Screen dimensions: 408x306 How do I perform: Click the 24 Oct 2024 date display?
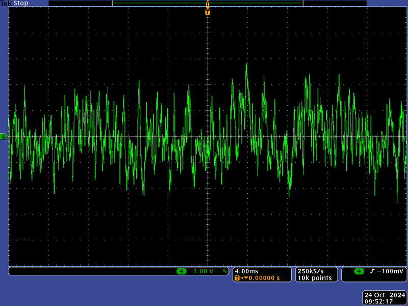point(384,295)
